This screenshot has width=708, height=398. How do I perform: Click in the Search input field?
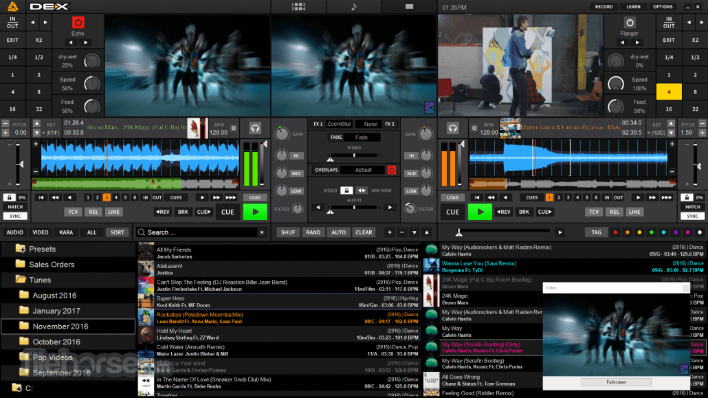[202, 232]
